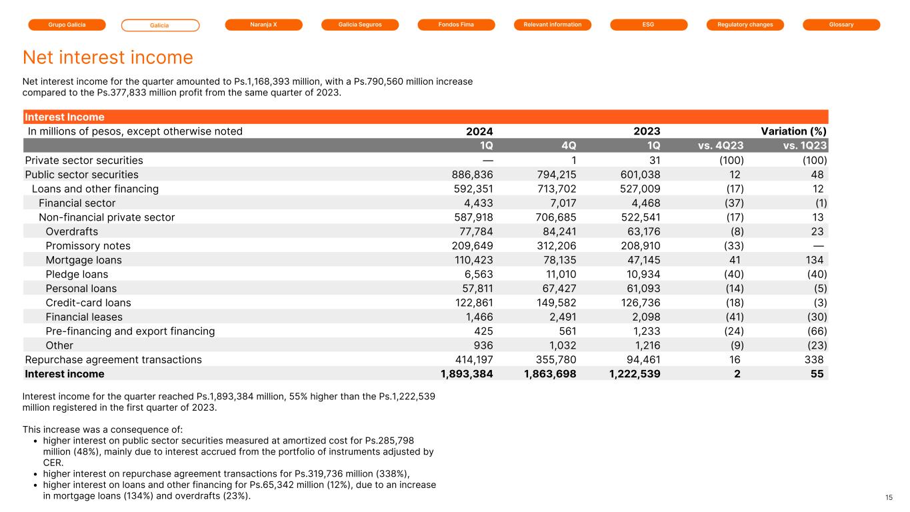Select the total Interest income value 1,893,384
Viewport: 910px width, 512px height.
467,374
